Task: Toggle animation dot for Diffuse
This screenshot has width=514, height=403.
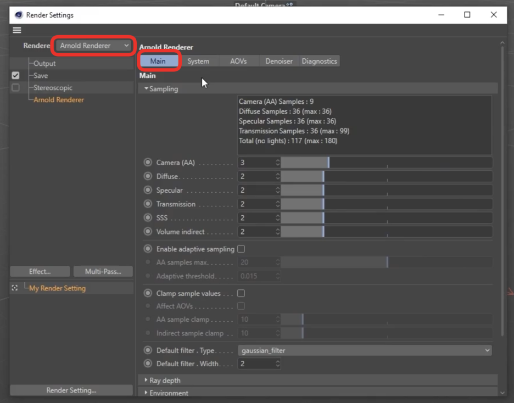Action: pyautogui.click(x=148, y=176)
